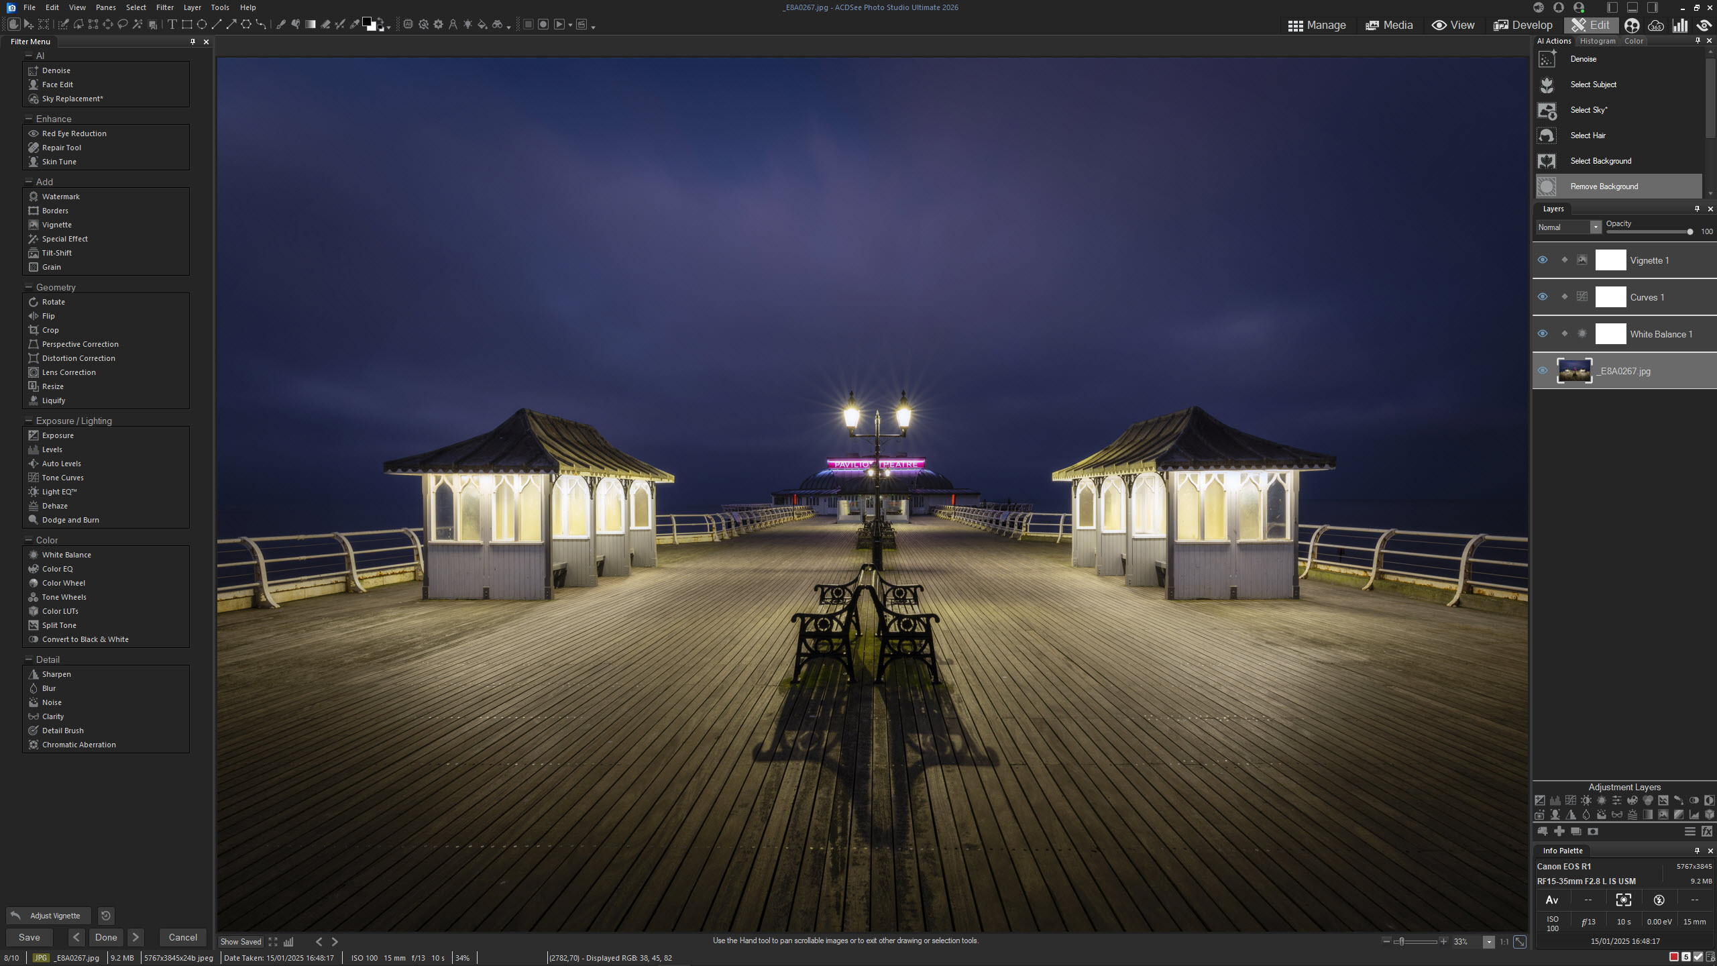Image resolution: width=1717 pixels, height=966 pixels.
Task: Pick the Magic Wand selection tool
Action: pos(137,24)
